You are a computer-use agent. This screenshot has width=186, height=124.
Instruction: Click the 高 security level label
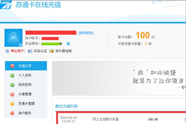pos(68,44)
